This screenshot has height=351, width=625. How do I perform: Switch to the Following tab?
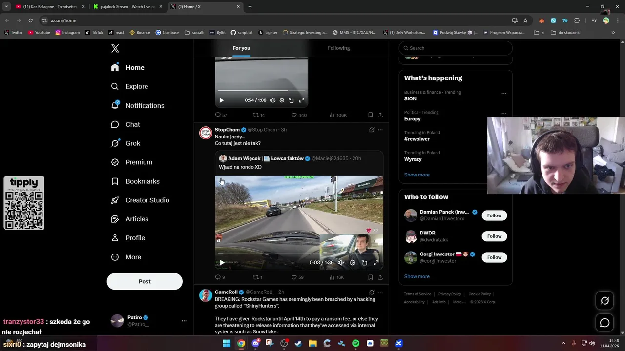click(339, 48)
